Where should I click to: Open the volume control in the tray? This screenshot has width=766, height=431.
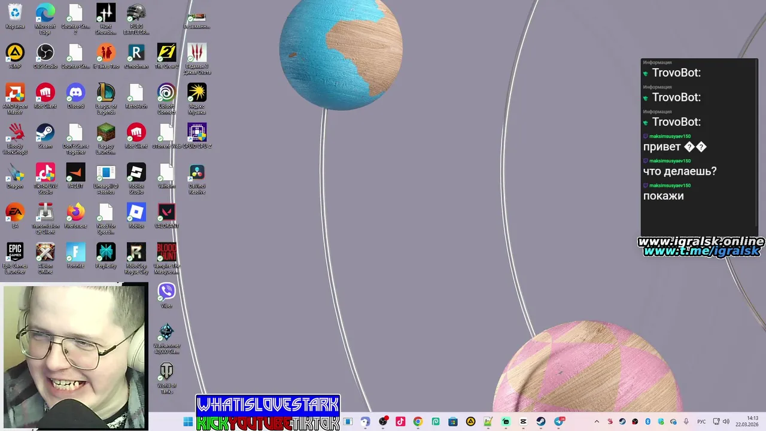click(727, 422)
